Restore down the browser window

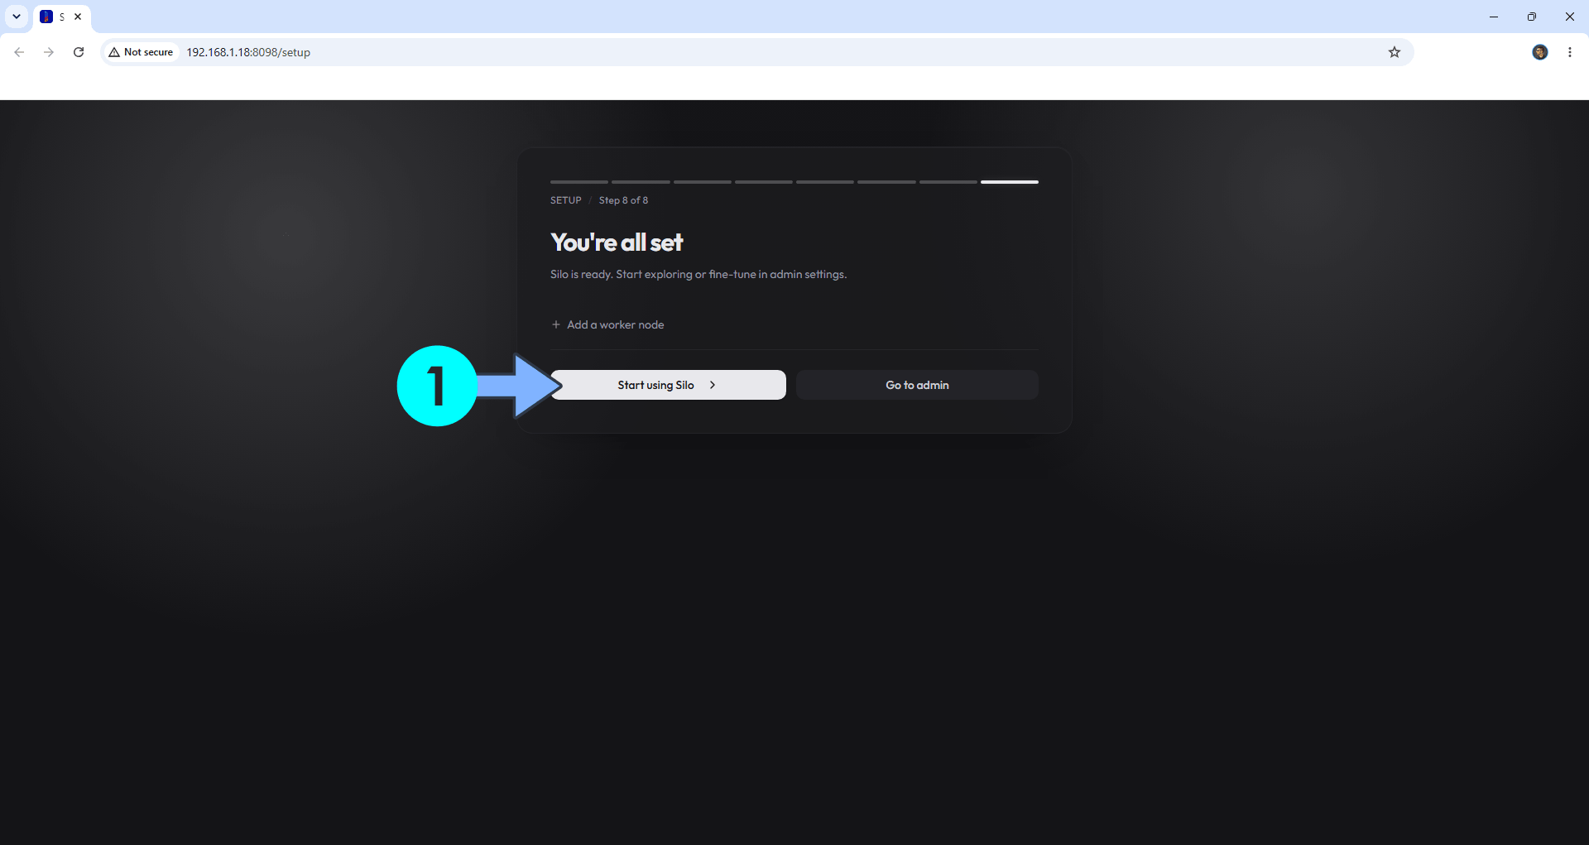(1532, 17)
